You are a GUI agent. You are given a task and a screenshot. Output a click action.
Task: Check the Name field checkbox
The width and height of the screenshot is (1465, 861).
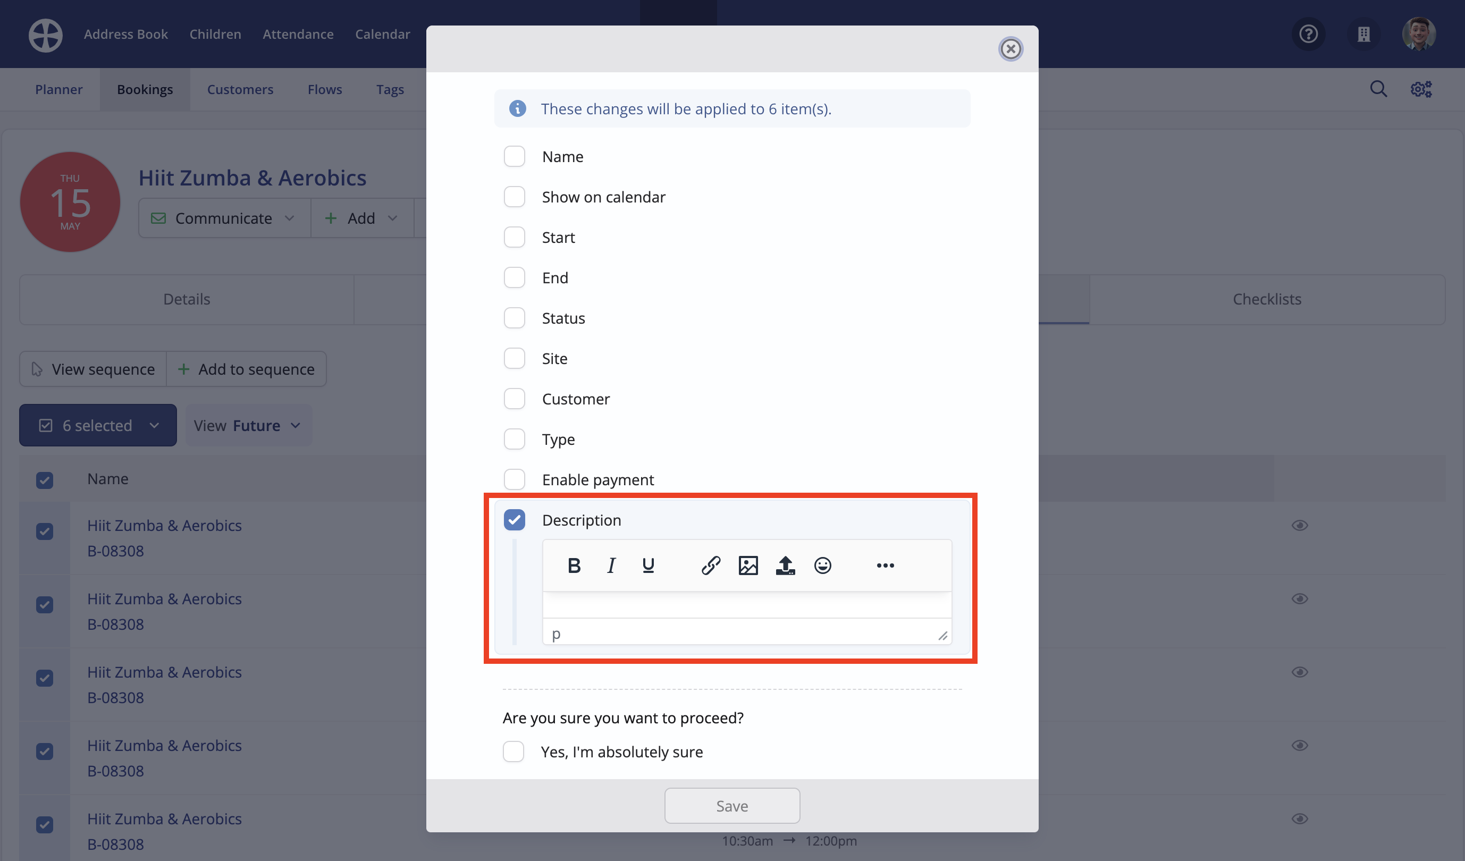pyautogui.click(x=515, y=156)
